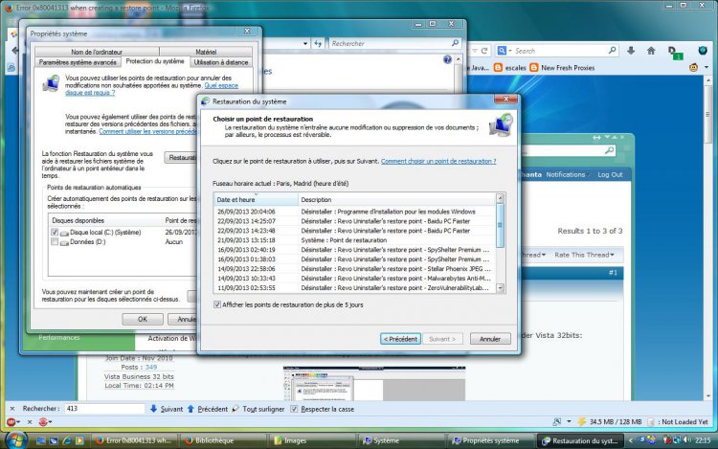The height and width of the screenshot is (449, 718).
Task: Switch to Bibliothèque taskbar button
Action: (x=222, y=440)
